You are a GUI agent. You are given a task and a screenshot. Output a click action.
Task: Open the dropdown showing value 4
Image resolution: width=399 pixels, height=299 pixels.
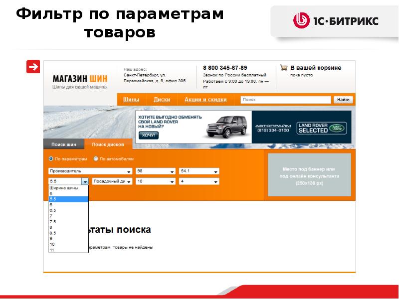click(x=199, y=181)
